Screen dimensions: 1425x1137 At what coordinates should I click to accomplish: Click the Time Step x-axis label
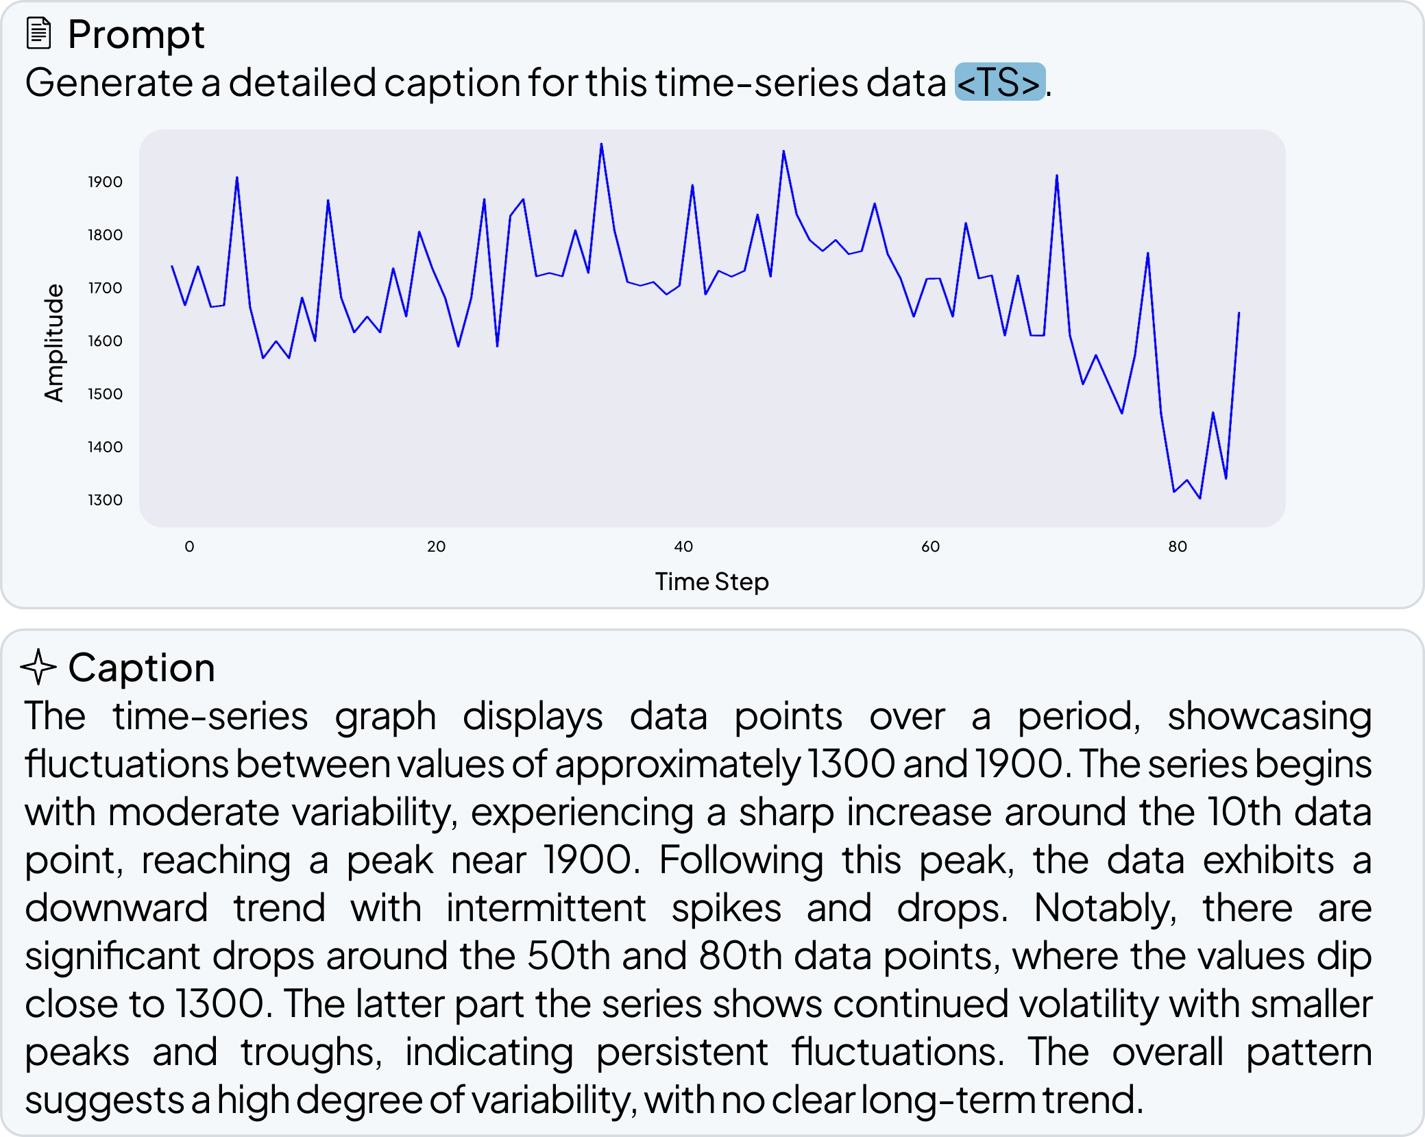(x=711, y=582)
